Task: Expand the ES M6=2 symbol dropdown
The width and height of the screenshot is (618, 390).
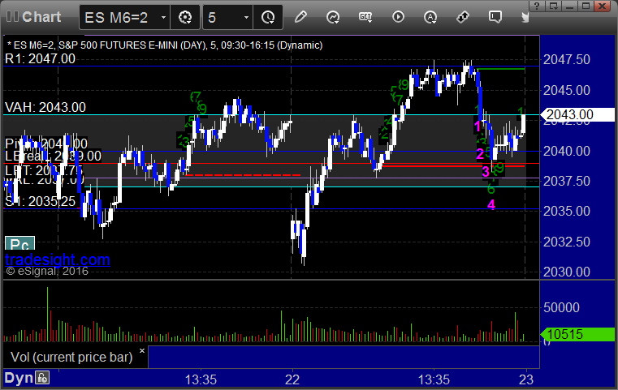Action: tap(163, 17)
